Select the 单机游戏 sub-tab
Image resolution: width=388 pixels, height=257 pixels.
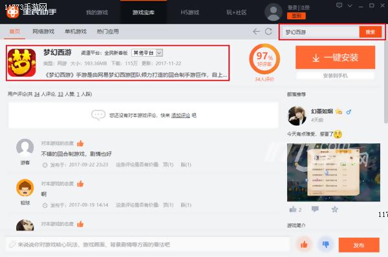[x=76, y=32]
